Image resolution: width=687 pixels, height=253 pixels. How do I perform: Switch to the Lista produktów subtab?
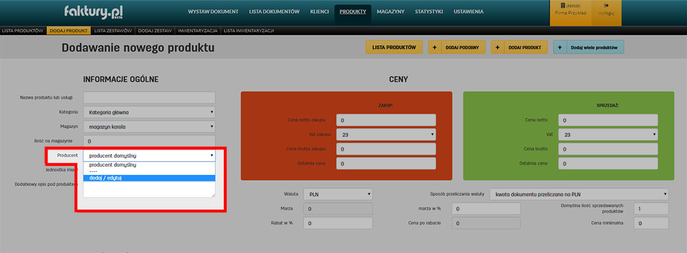pos(23,30)
